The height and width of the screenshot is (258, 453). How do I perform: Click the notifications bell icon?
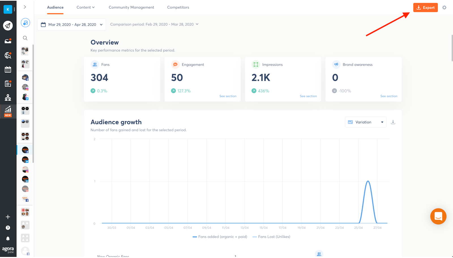click(8, 238)
